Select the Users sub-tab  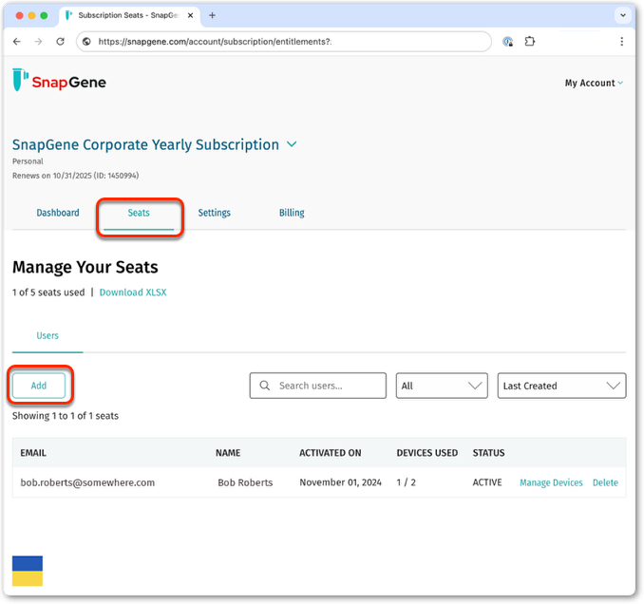pyautogui.click(x=47, y=335)
